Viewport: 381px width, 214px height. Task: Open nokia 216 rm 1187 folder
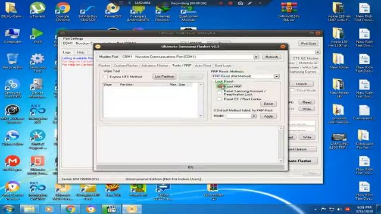[x=339, y=12]
